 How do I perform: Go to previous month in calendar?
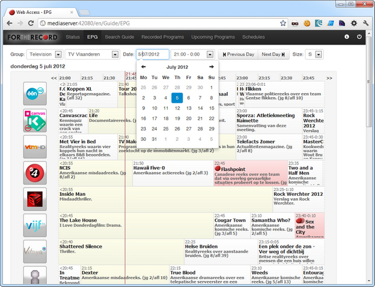[143, 66]
